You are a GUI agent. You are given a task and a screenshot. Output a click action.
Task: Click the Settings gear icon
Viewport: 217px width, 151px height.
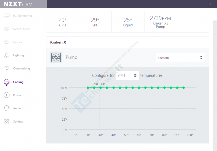[6, 121]
